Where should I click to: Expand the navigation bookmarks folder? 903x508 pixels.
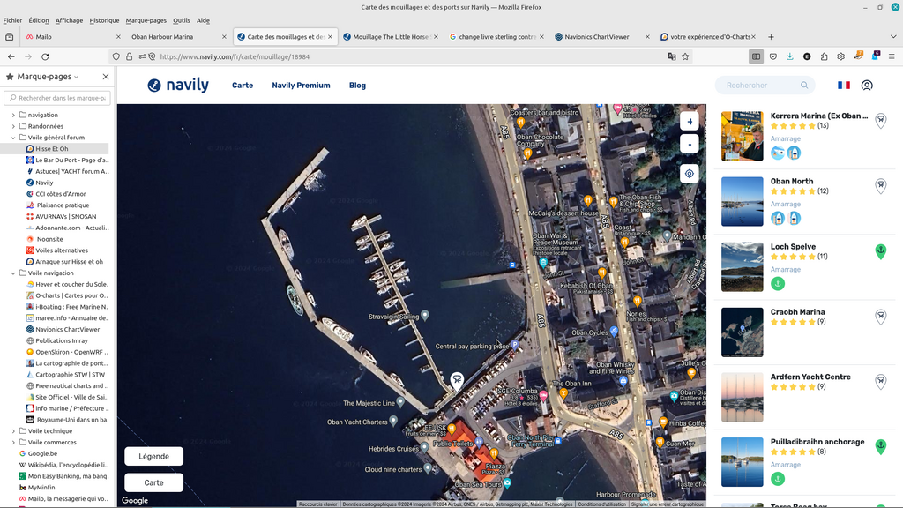pos(13,115)
